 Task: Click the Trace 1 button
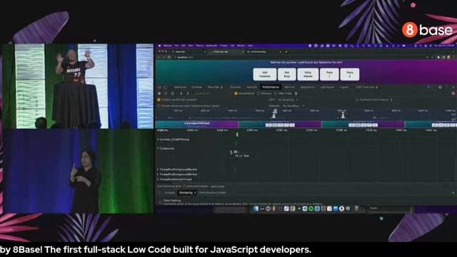[x=329, y=74]
